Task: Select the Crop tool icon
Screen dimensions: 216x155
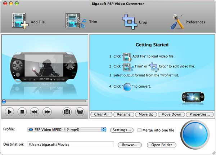Action: click(x=130, y=22)
